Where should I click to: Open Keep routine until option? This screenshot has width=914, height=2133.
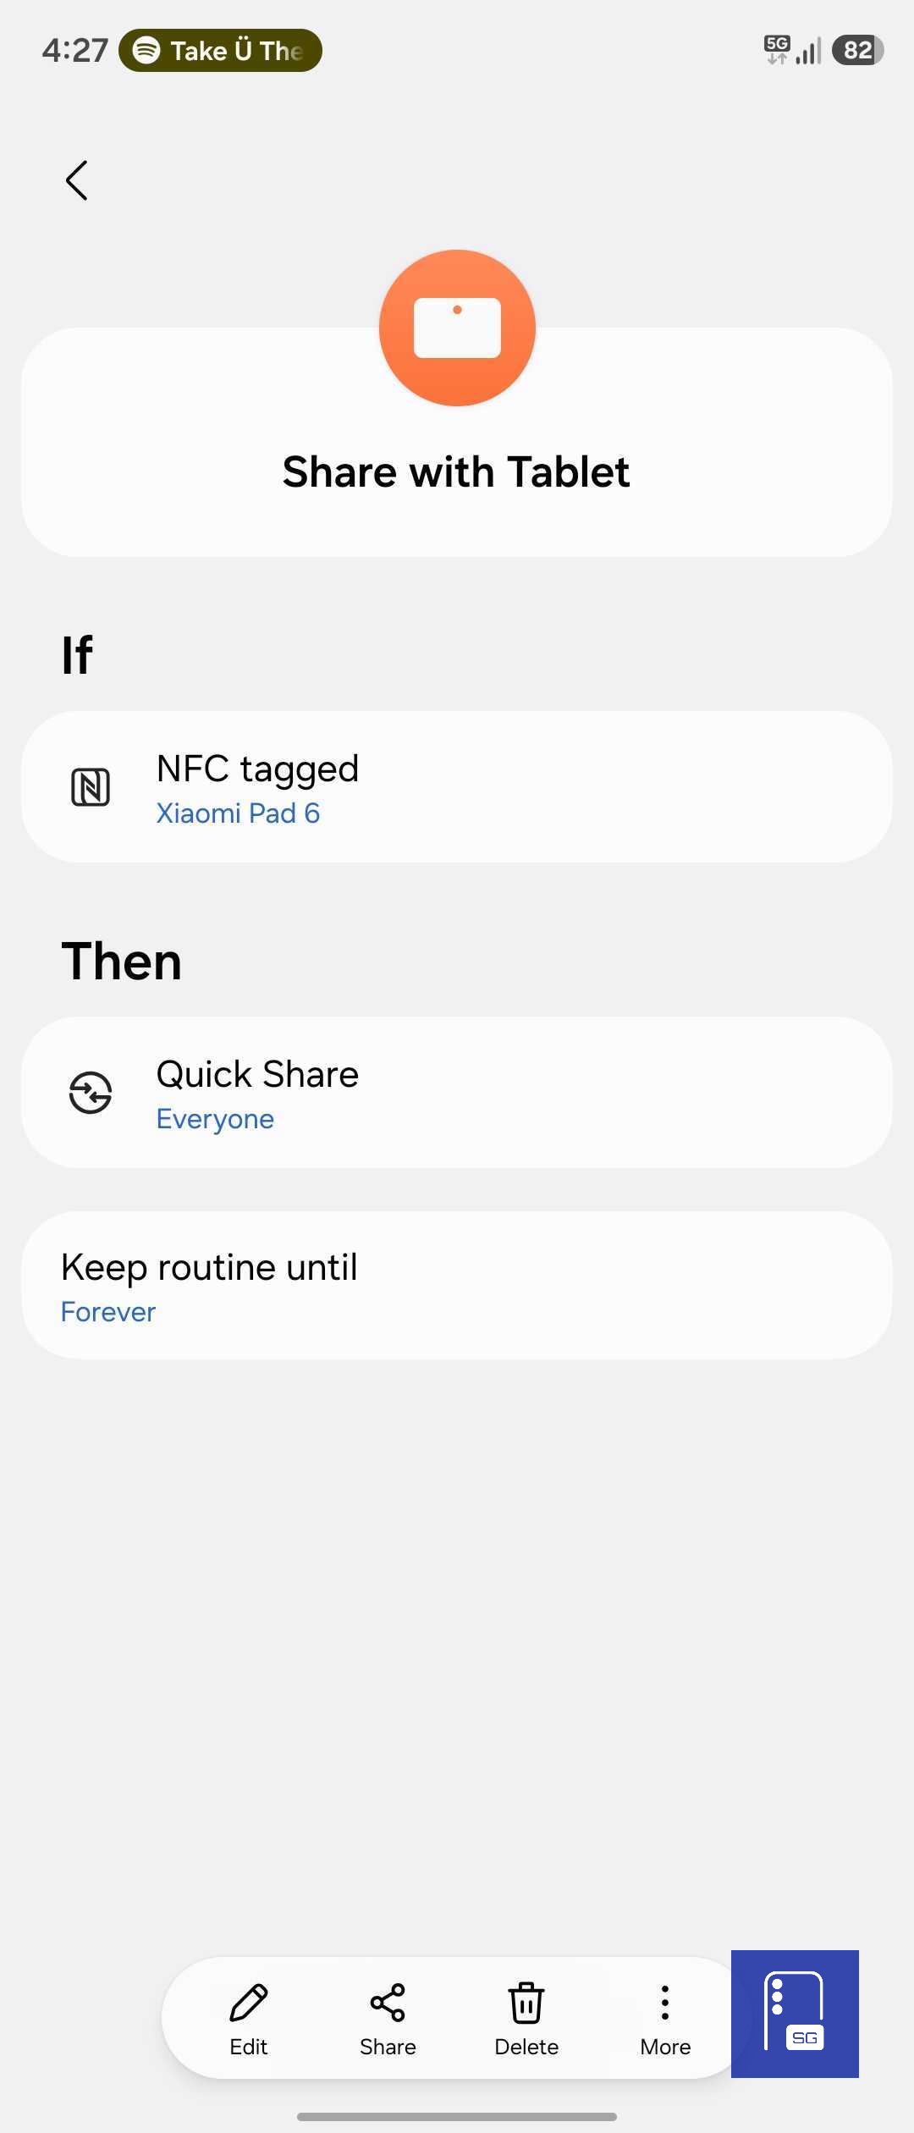pos(209,1267)
